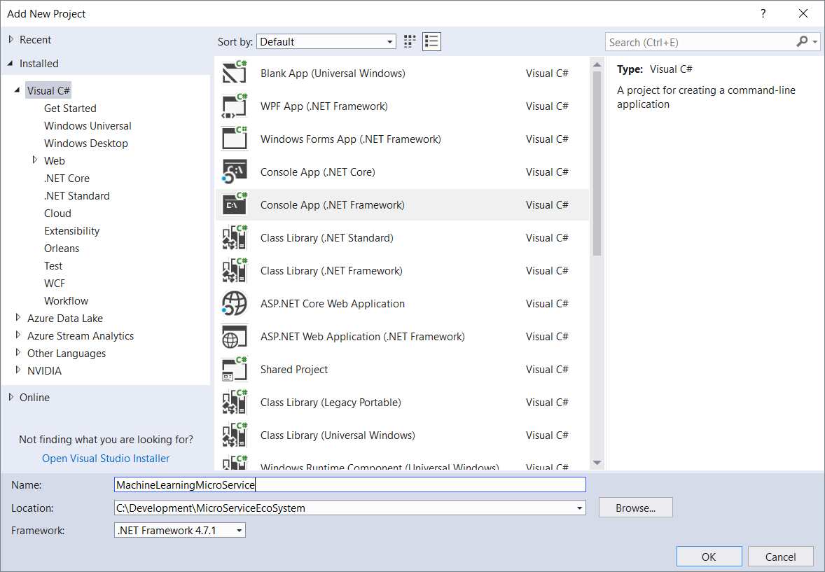Select the ASP.NET Core Web Application label
The height and width of the screenshot is (572, 825).
click(x=333, y=304)
